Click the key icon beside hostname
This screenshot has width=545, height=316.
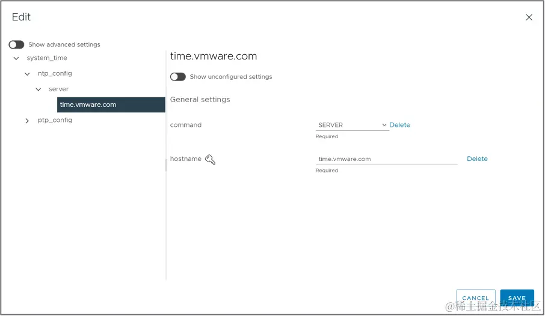point(211,159)
